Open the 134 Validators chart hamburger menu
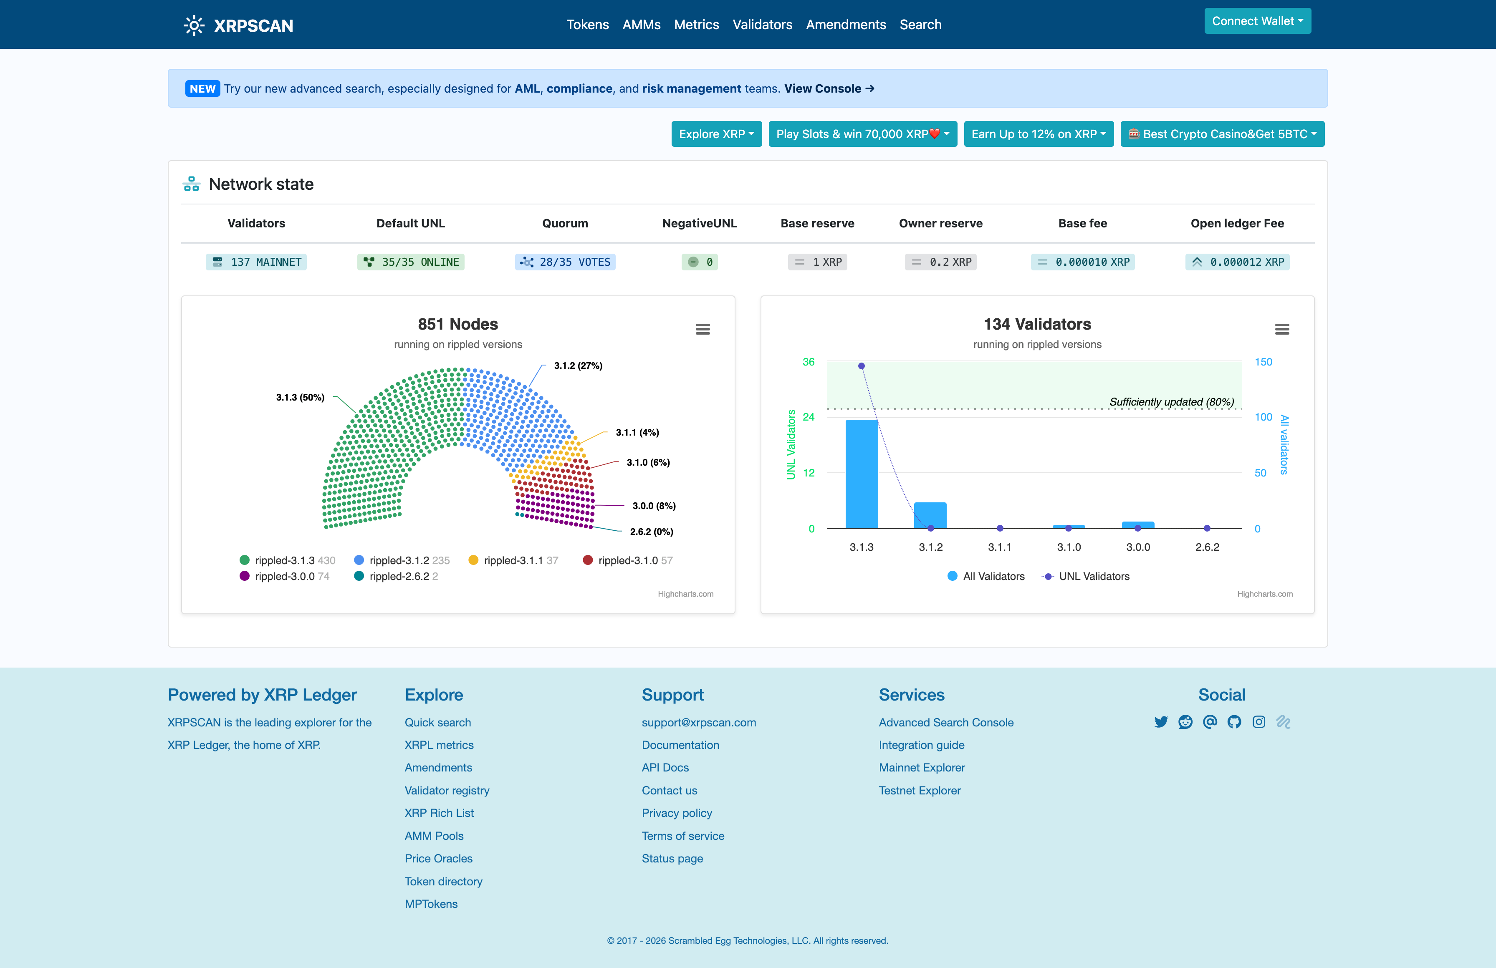 [x=1281, y=329]
